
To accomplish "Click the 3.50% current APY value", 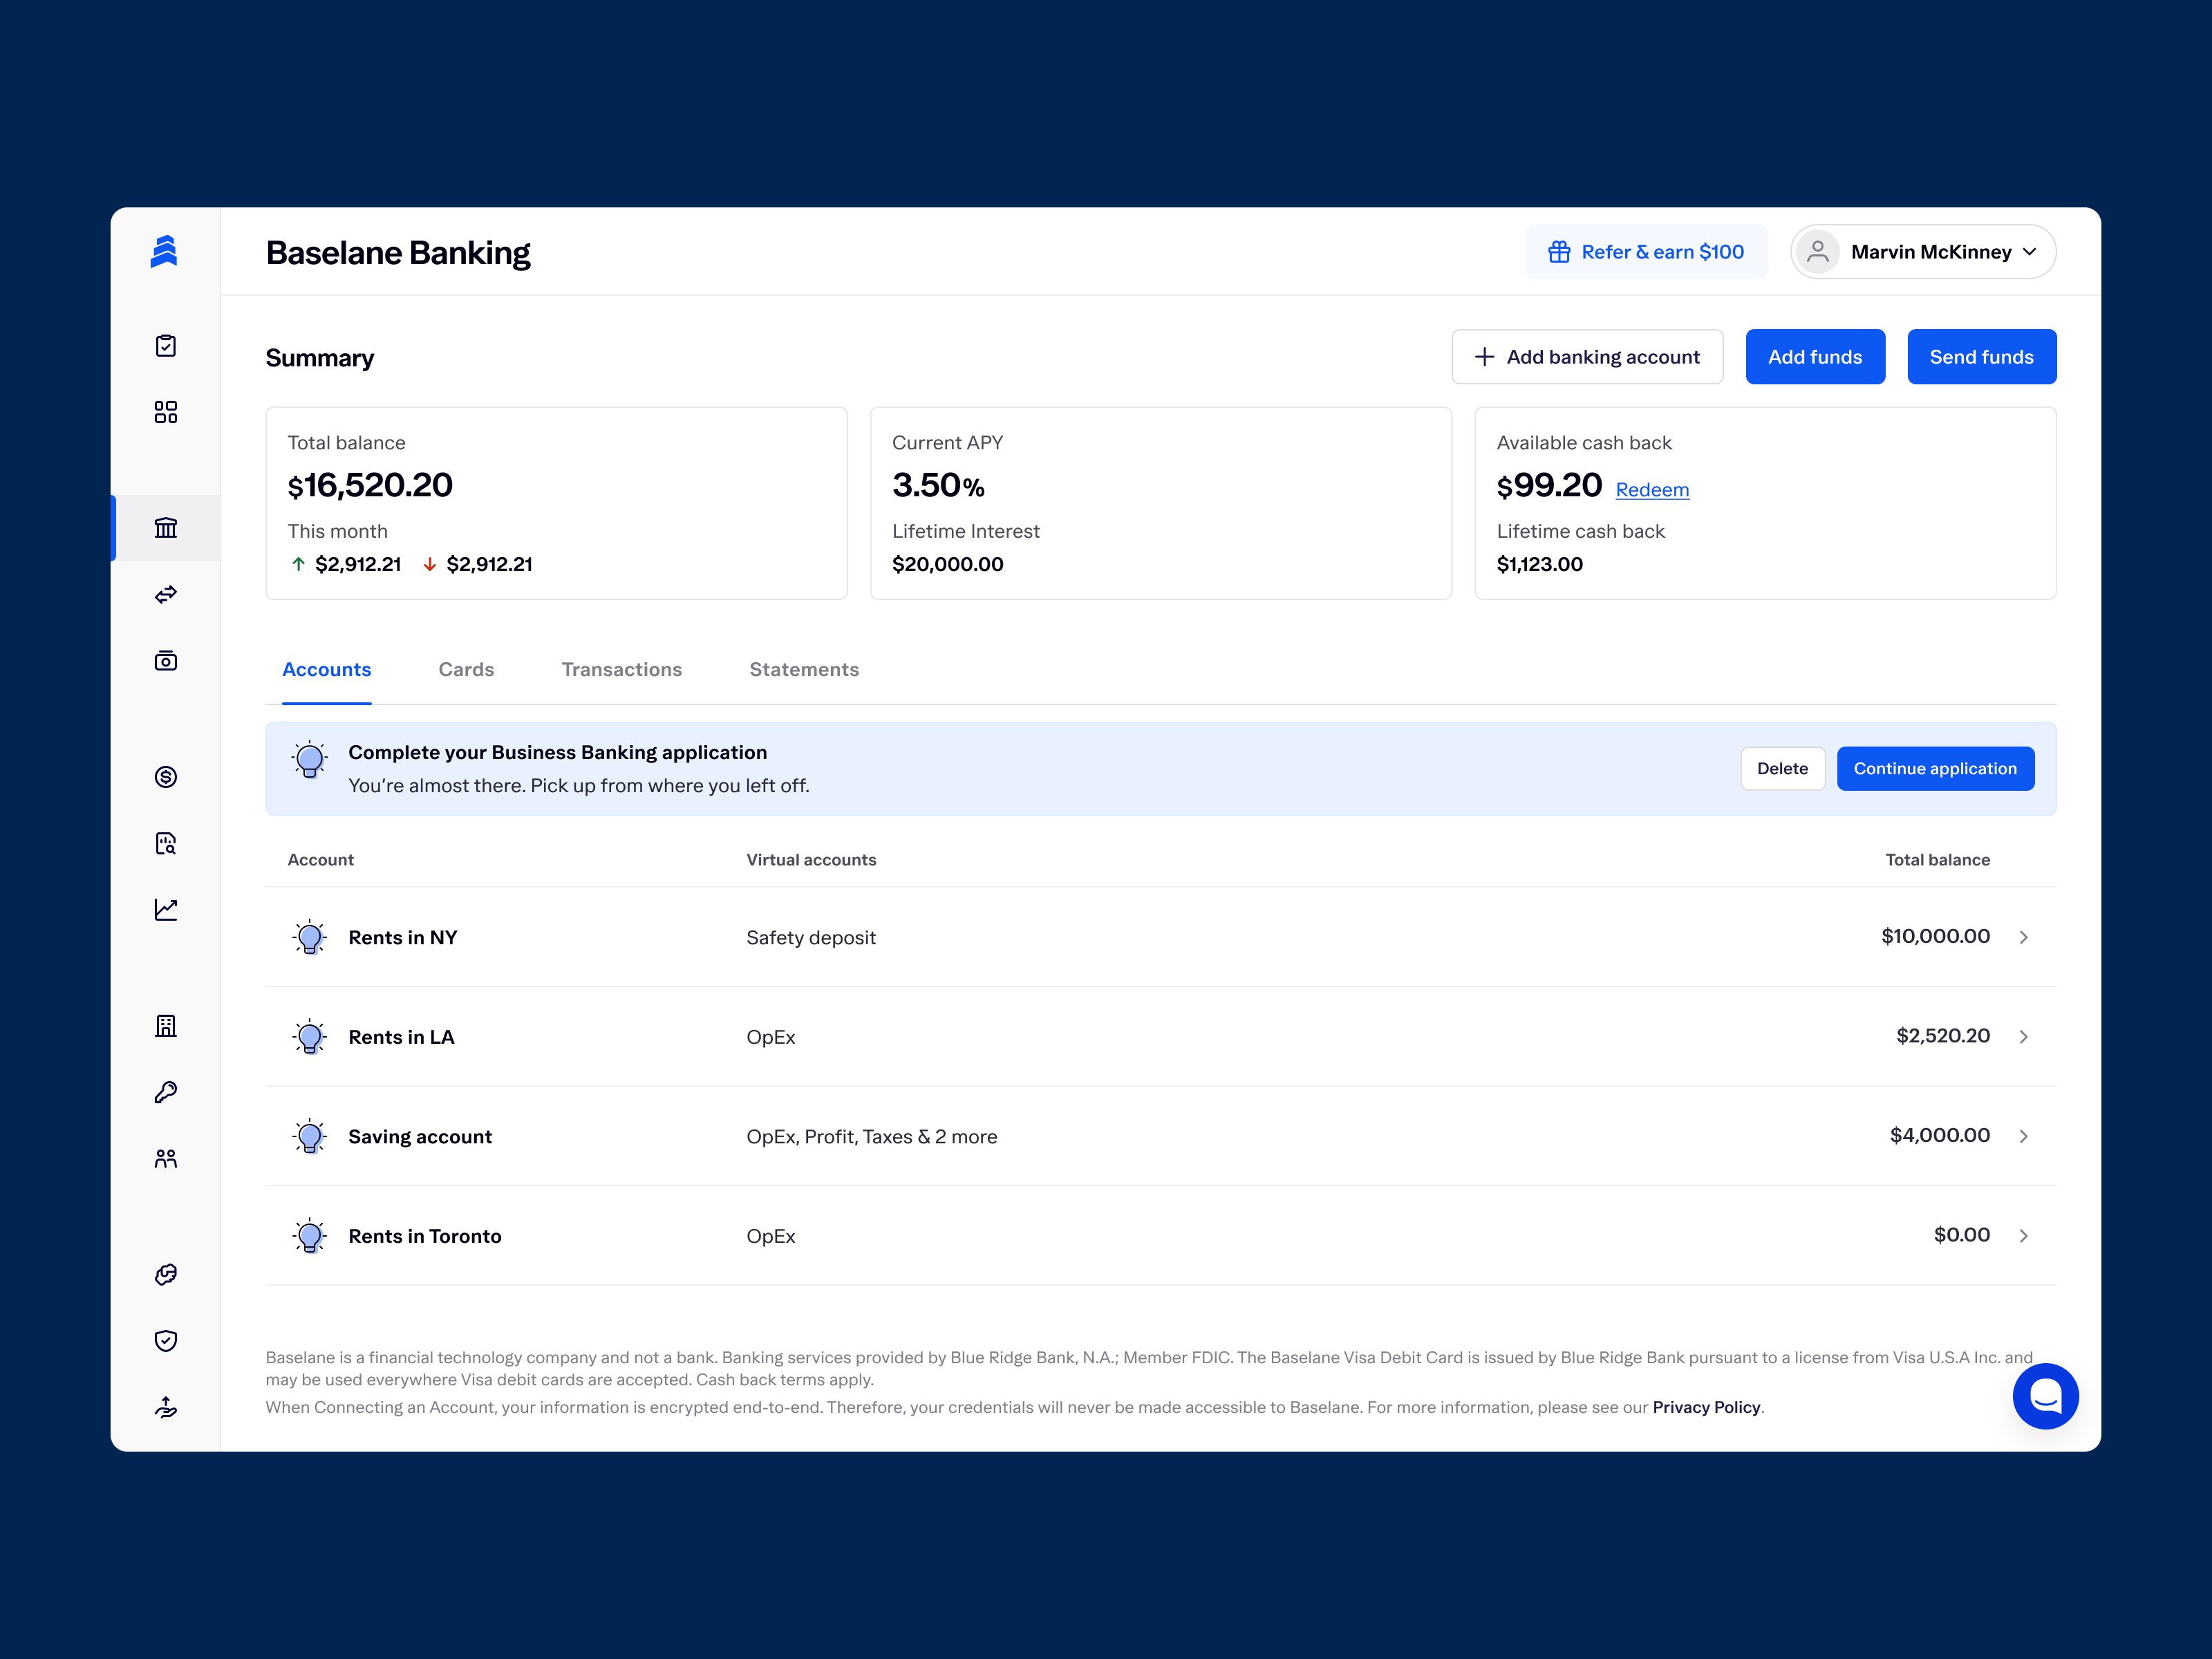I will click(x=938, y=485).
